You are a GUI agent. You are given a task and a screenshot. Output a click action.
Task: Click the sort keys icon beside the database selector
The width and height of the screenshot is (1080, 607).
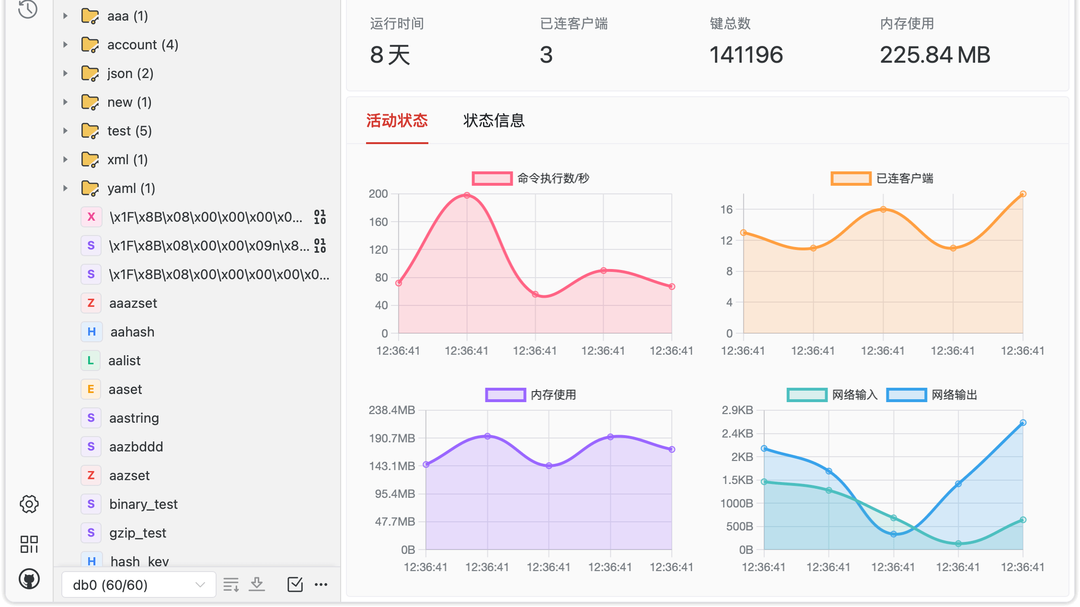(230, 585)
